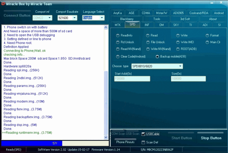Click the '>>Reading runtimenv.img...(3.75M)' log line
Image resolution: width=228 pixels, height=153 pixels.
tap(27, 133)
